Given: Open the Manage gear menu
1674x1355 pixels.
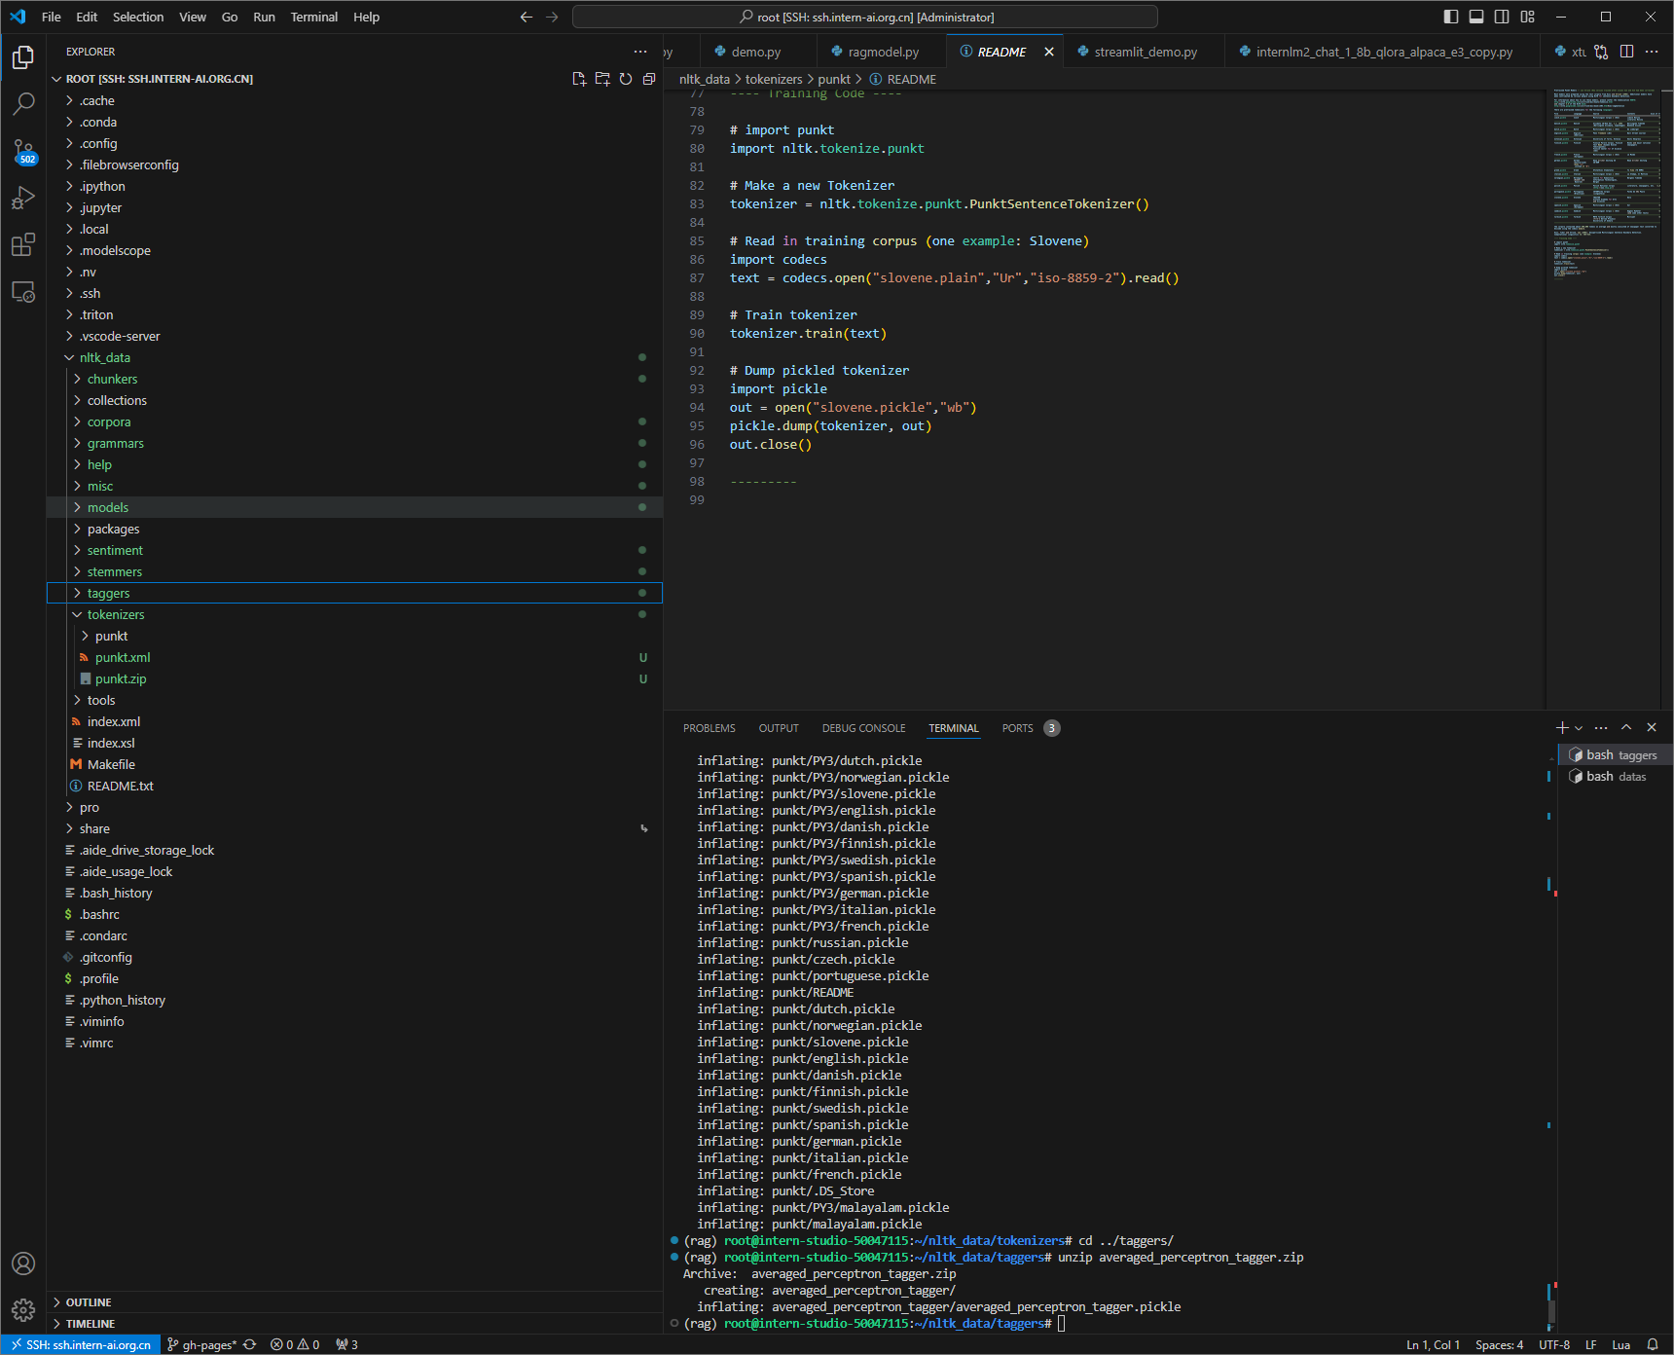Looking at the screenshot, I should coord(23,1309).
